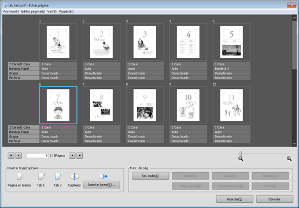Open the Archivo menu
The height and width of the screenshot is (208, 299).
click(x=11, y=12)
